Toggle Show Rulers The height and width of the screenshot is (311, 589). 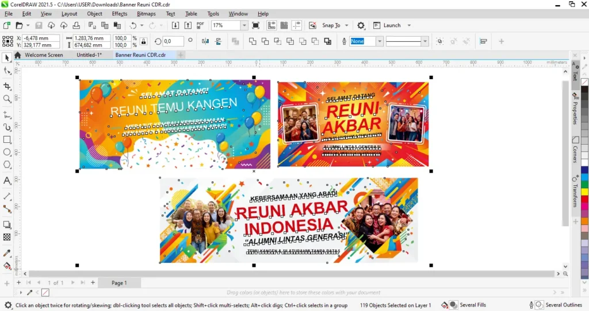[271, 25]
